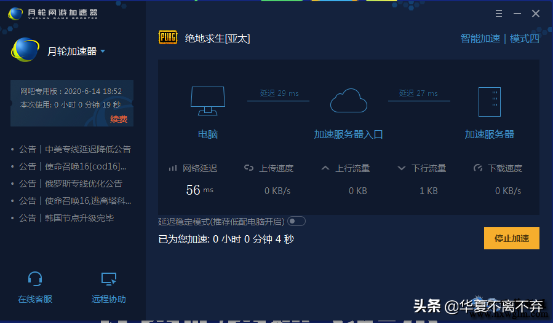Click the 0 KB/s upload speed value
This screenshot has width=553, height=323.
[x=277, y=191]
